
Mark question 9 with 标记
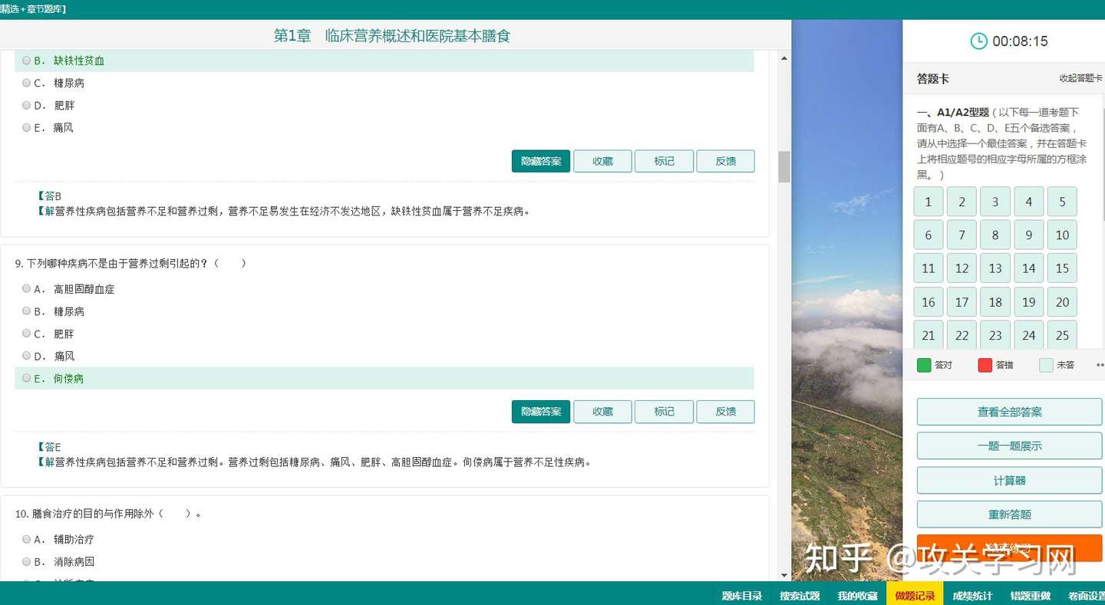664,412
